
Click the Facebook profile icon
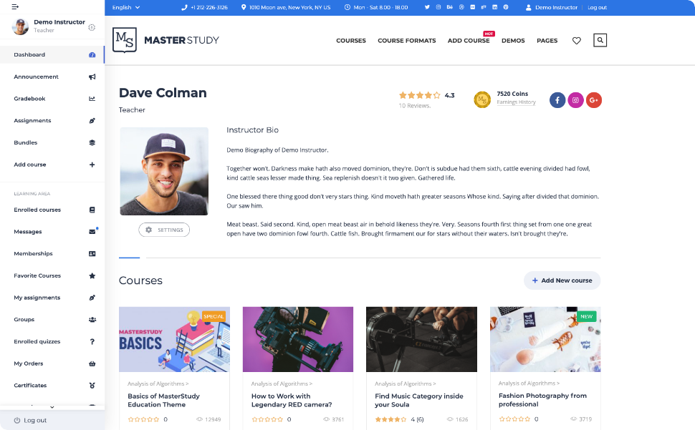(557, 100)
